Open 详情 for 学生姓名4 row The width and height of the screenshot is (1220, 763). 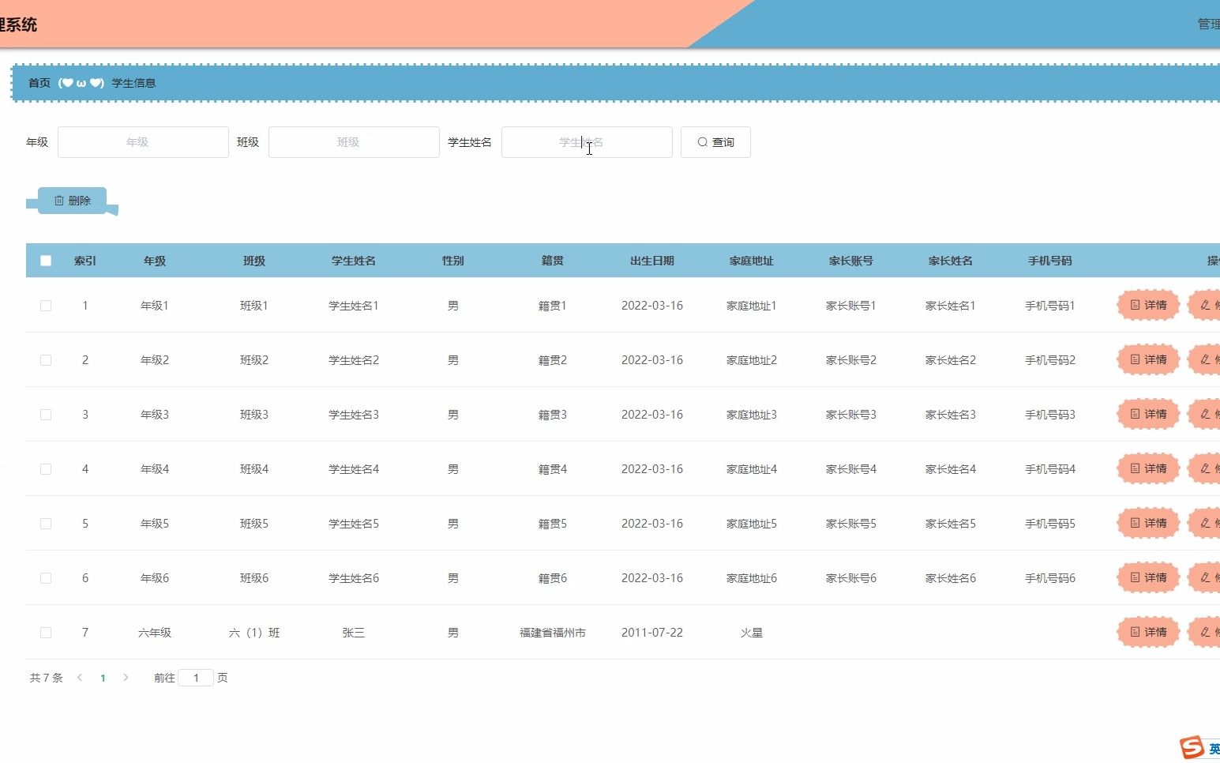(1148, 468)
